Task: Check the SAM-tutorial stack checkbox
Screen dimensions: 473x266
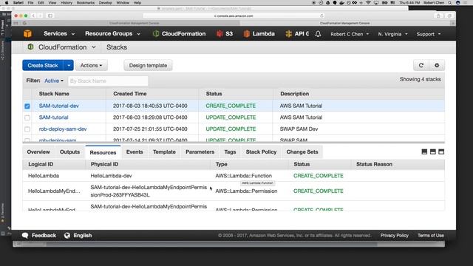Action: pyautogui.click(x=27, y=117)
